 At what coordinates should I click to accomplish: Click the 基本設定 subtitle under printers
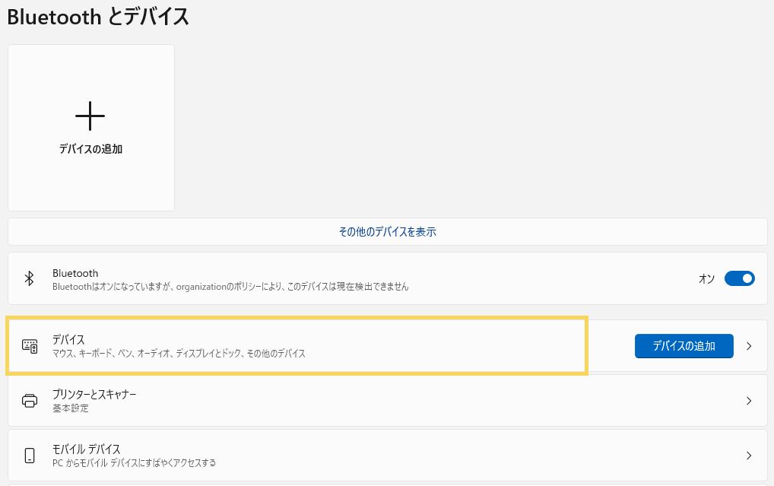pos(70,408)
